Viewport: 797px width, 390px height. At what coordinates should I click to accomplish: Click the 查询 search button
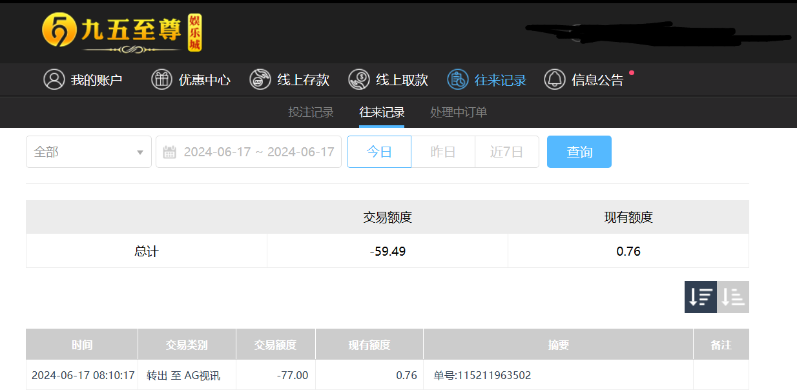point(579,152)
